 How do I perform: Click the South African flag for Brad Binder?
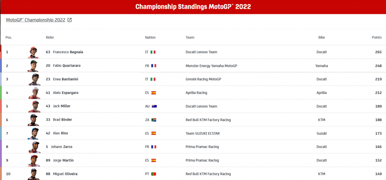pyautogui.click(x=154, y=120)
